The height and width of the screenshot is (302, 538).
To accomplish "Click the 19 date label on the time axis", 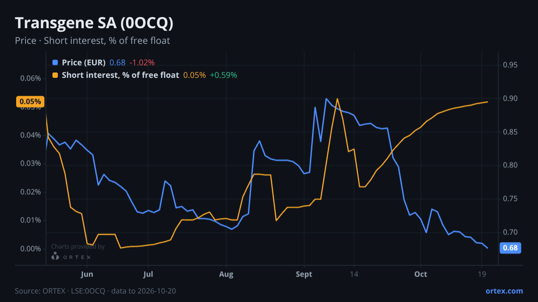I will click(482, 274).
